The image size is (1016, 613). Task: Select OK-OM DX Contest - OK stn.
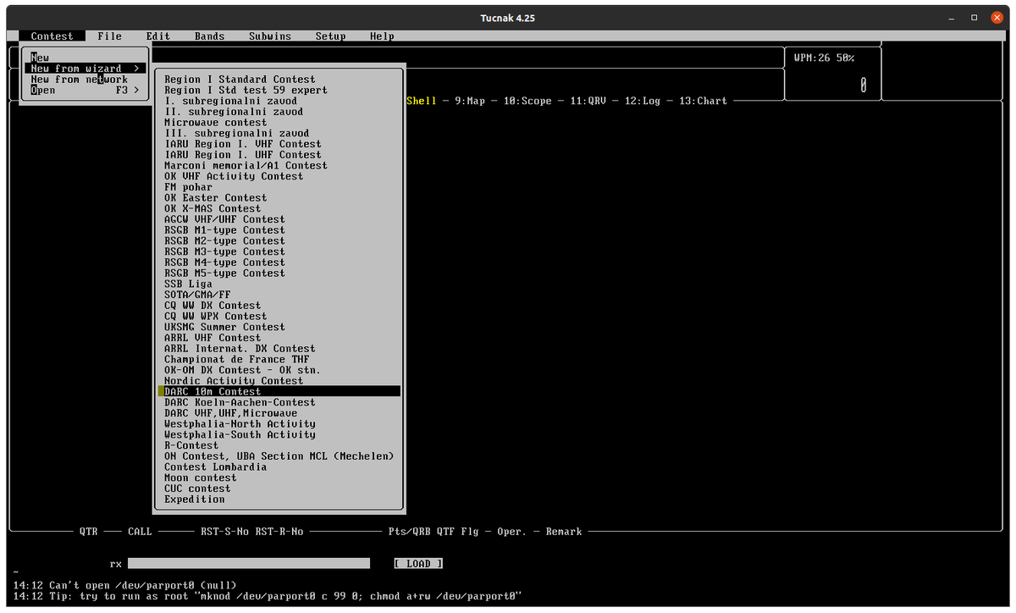tap(279, 370)
